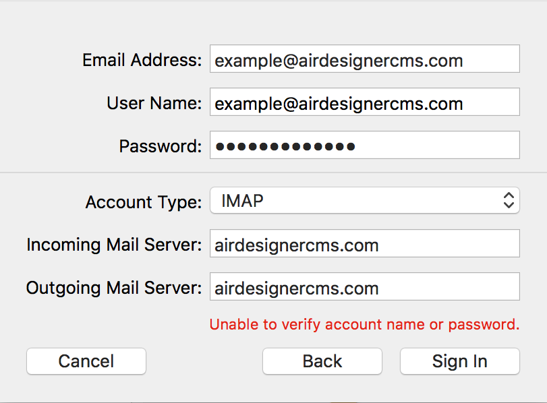Image resolution: width=547 pixels, height=403 pixels.
Task: Focus the User Name input field
Action: pyautogui.click(x=364, y=102)
